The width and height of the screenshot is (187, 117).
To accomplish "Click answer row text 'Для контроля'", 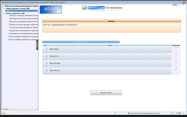I will 55,70.
